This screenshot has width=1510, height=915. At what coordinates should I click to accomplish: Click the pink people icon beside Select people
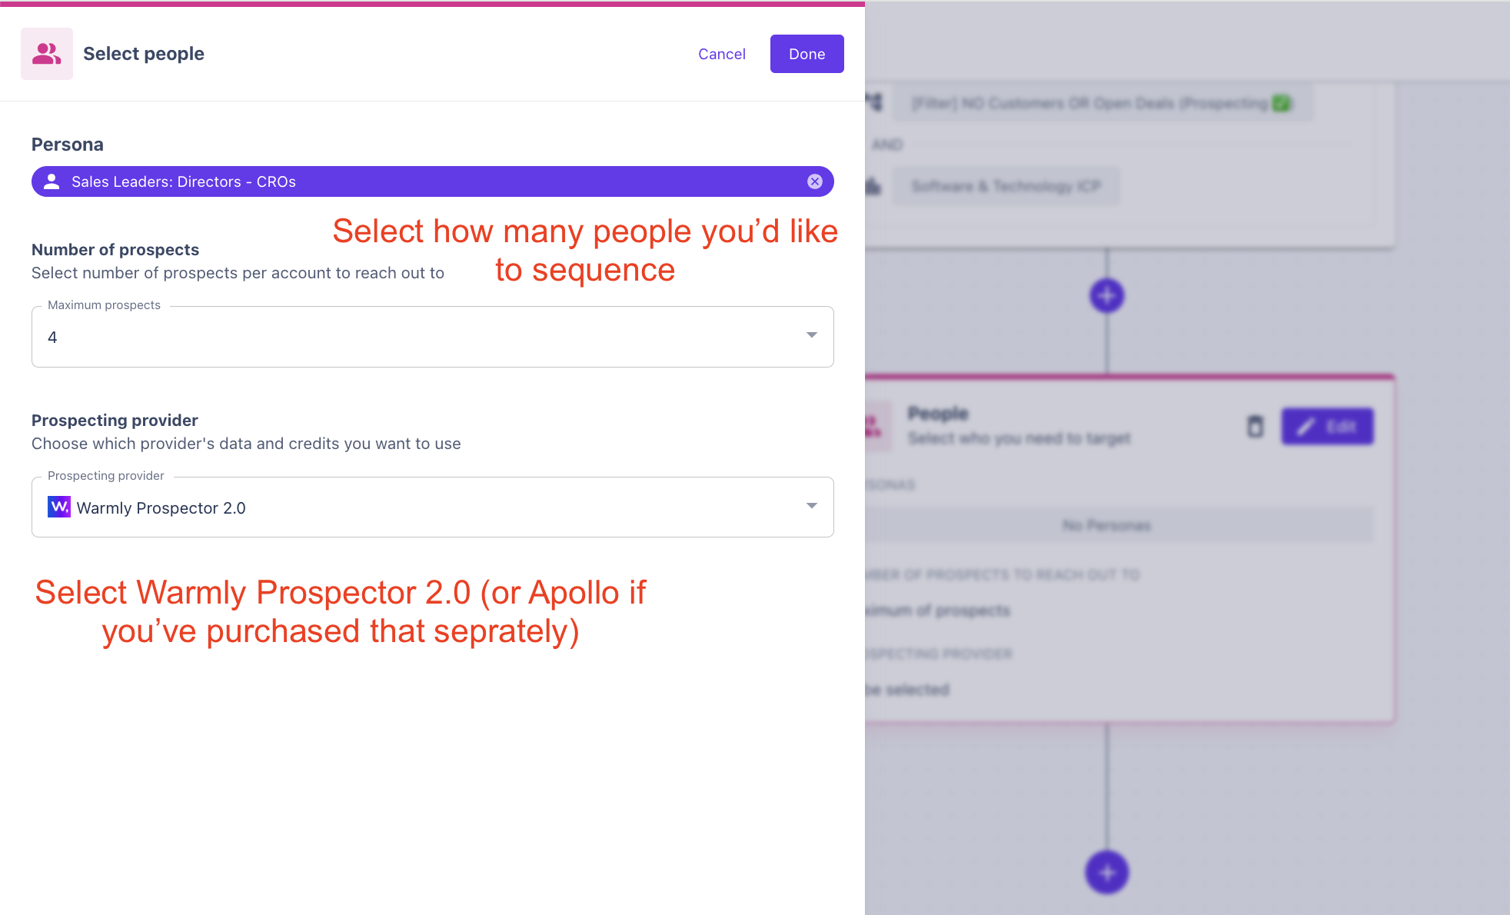[x=47, y=54]
